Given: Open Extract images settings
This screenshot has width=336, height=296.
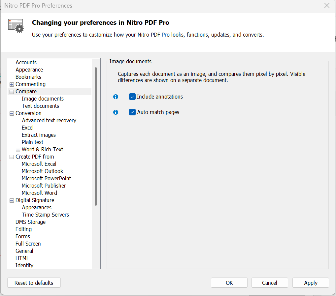Looking at the screenshot, I should coord(39,135).
